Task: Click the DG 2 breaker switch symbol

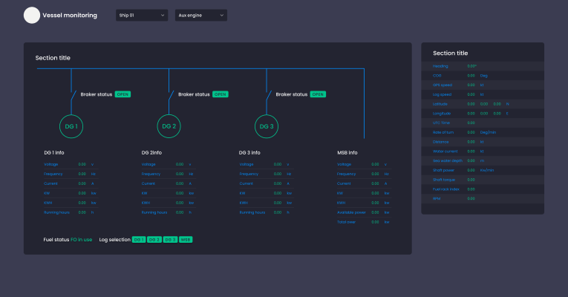Action: point(171,96)
